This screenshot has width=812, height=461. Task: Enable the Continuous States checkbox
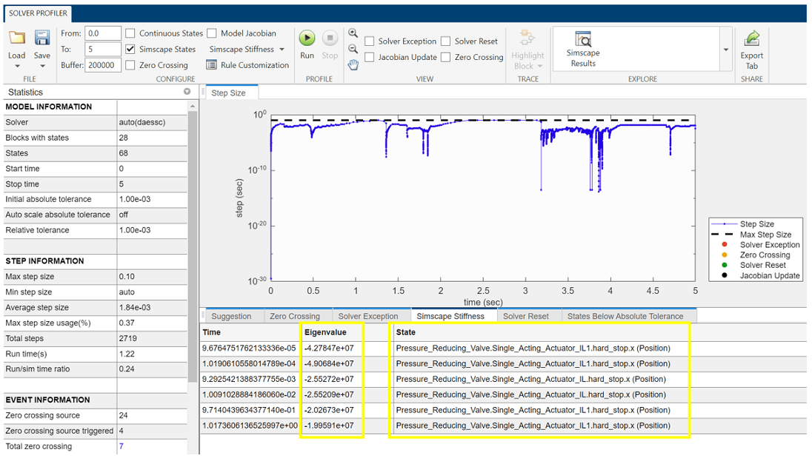tap(132, 33)
